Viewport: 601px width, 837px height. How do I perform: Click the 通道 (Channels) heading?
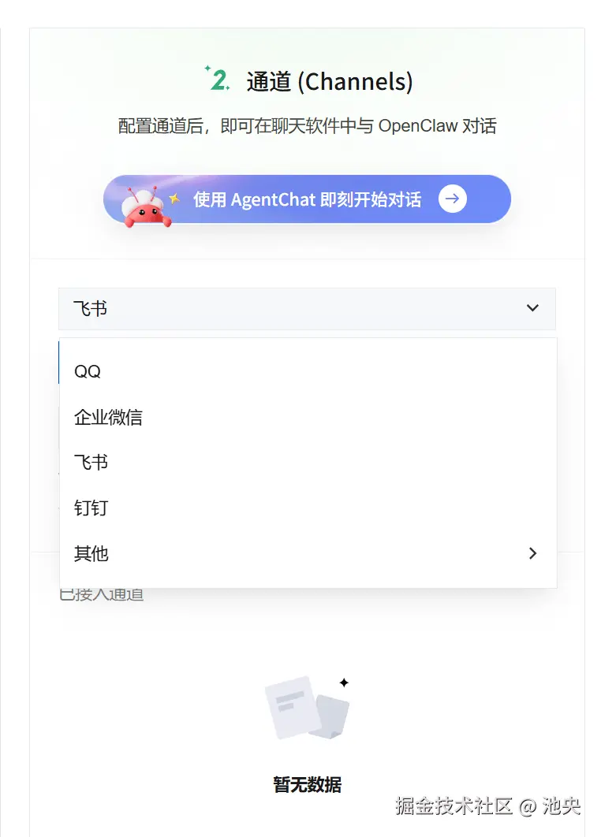(329, 82)
